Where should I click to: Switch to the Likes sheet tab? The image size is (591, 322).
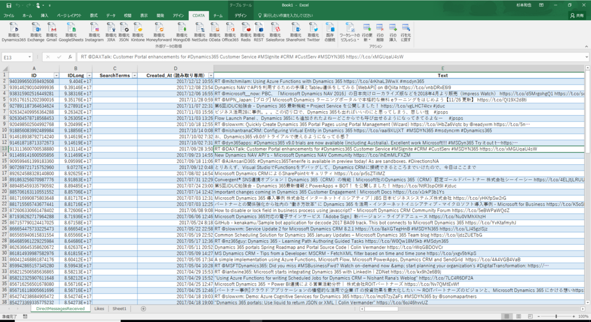99,309
